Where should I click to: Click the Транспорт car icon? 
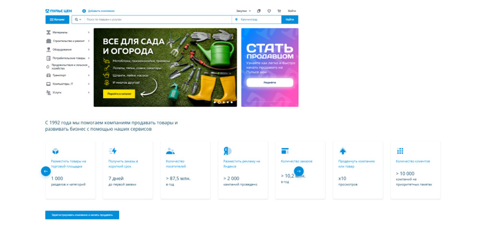point(48,75)
